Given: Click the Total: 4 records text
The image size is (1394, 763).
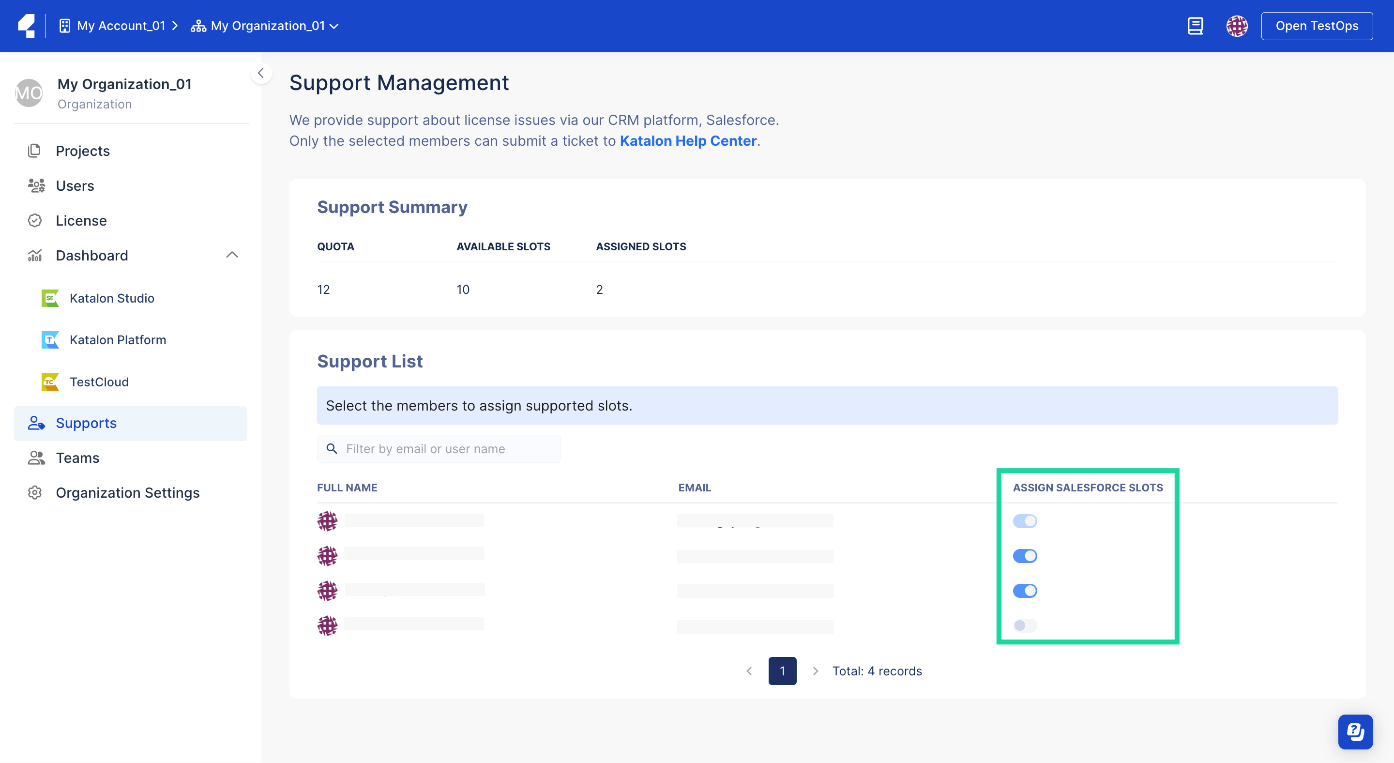Looking at the screenshot, I should pyautogui.click(x=877, y=671).
